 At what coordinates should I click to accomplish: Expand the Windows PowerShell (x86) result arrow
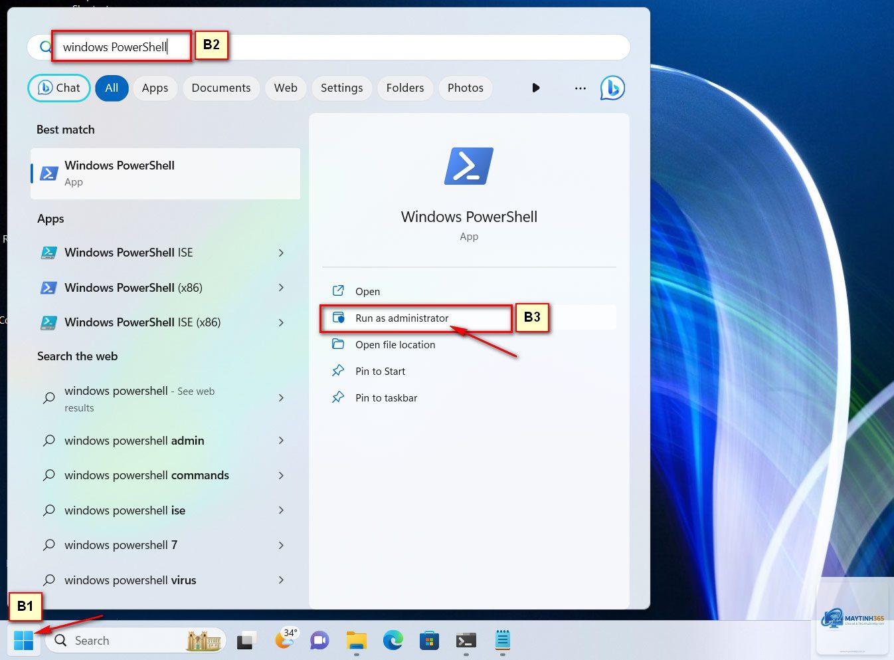click(x=281, y=288)
